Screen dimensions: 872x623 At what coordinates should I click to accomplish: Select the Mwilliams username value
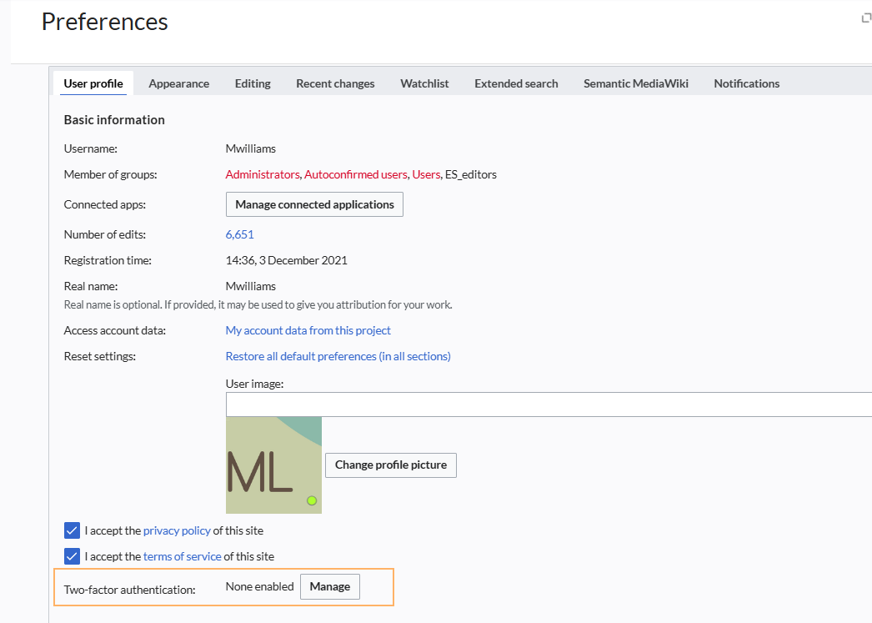(x=251, y=148)
